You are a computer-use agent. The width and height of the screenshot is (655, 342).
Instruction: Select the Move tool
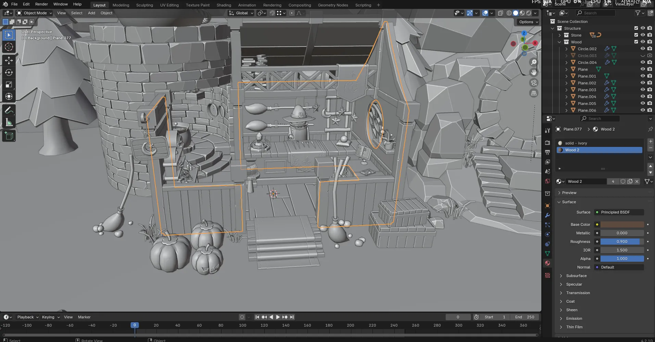click(9, 60)
